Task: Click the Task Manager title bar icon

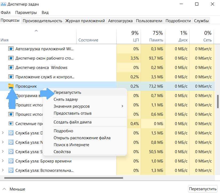Action: (x=4, y=4)
